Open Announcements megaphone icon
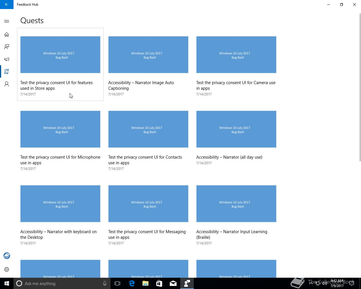 point(7,59)
